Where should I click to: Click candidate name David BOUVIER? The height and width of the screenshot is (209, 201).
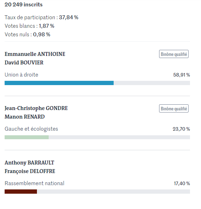24,63
